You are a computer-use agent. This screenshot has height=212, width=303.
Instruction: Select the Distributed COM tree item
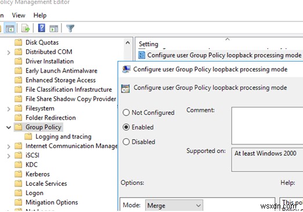coord(49,52)
